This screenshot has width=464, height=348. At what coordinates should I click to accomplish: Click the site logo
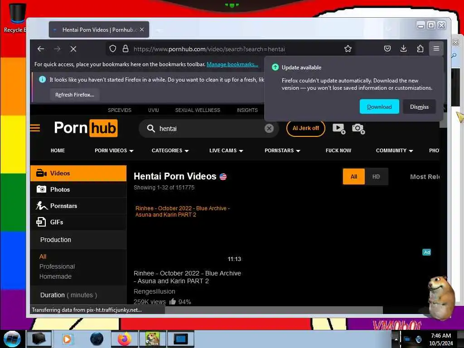coord(86,128)
